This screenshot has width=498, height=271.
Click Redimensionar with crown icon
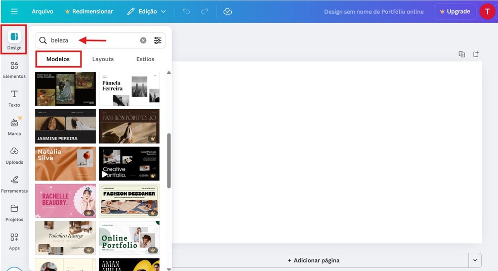pyautogui.click(x=89, y=12)
